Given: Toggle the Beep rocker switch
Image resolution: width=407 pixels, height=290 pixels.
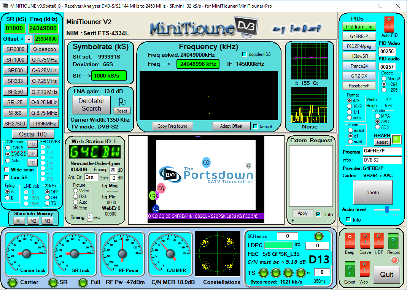Looking at the screenshot, I should 350,241.
